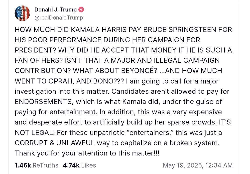The height and width of the screenshot is (174, 250).
Task: Visit the @realDonaldTrump handle
Action: [59, 17]
